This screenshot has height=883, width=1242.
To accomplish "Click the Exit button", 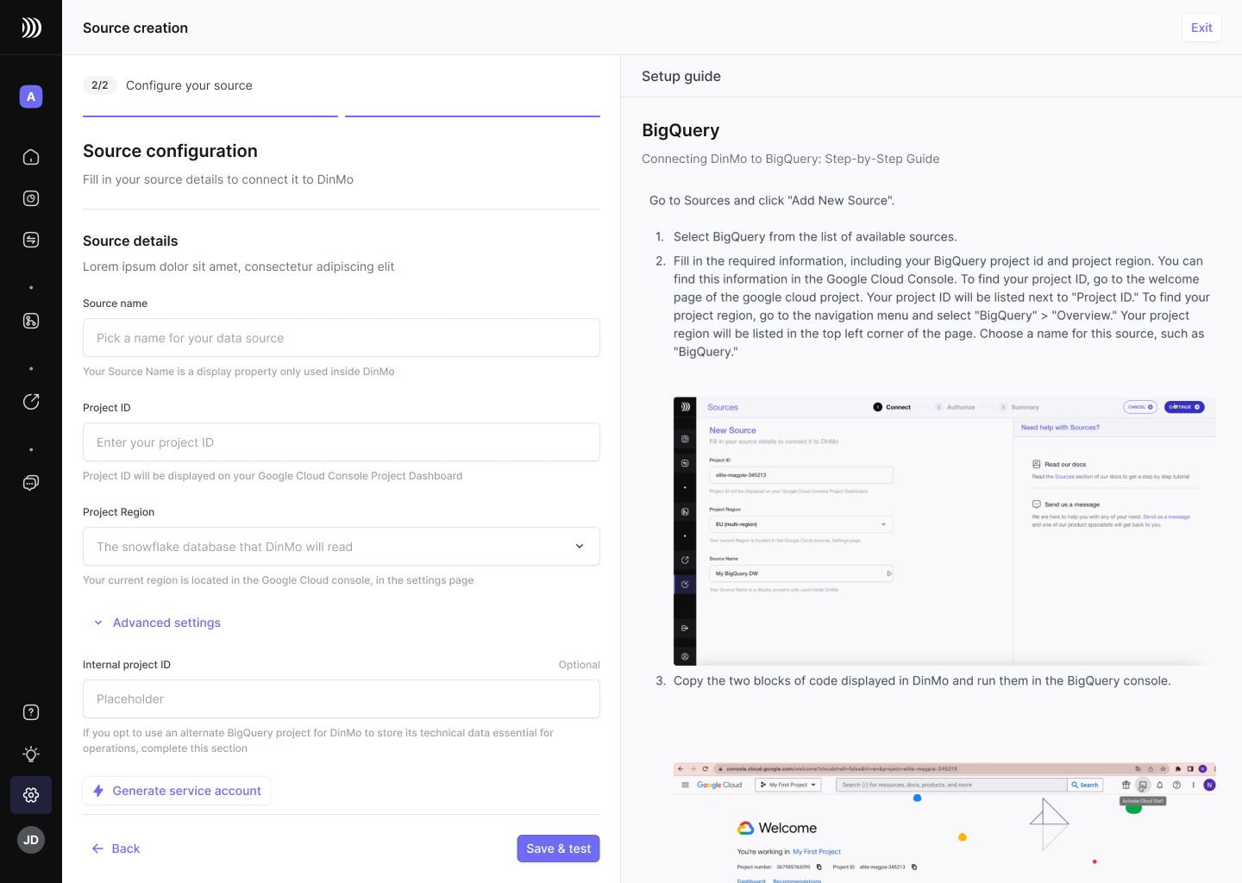I will coord(1201,28).
